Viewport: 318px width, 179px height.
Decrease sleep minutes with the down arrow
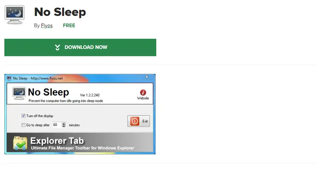pos(64,126)
